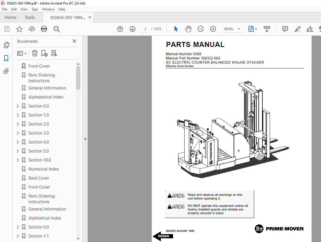
Task: Expand the Section 10.0 bookmark
Action: [x=18, y=160]
